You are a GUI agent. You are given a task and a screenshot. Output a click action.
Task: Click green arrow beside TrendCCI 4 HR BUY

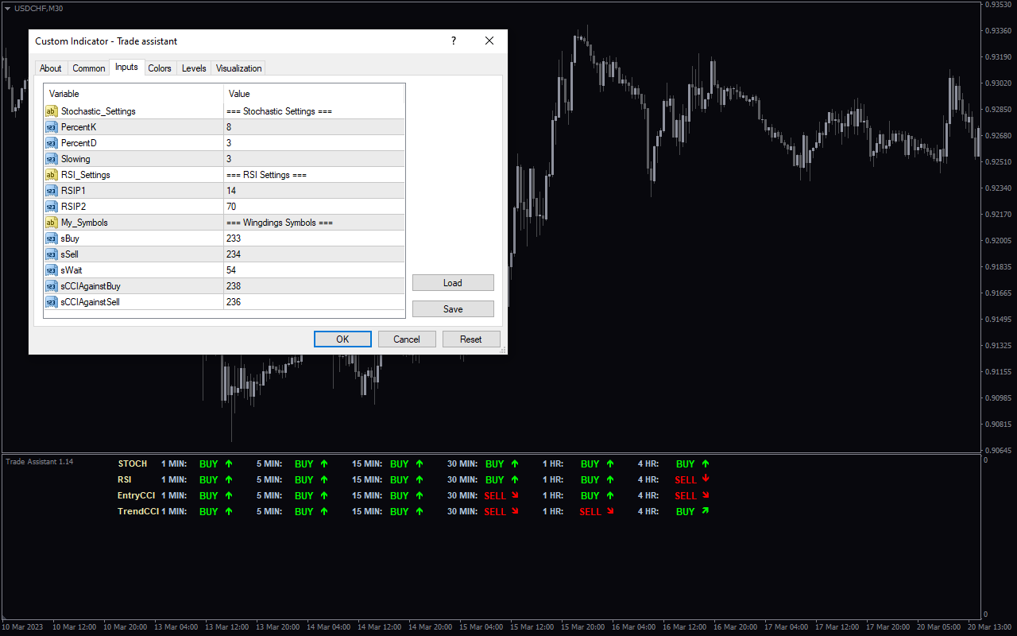click(705, 511)
